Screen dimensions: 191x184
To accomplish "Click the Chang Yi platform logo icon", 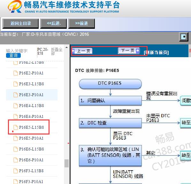I will [15, 6].
